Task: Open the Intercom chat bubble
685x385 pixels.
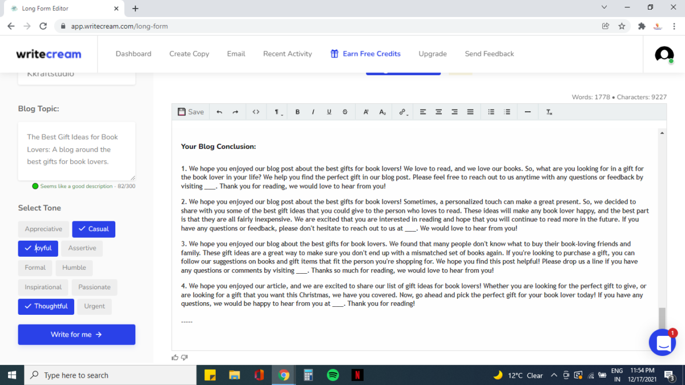Action: [662, 342]
